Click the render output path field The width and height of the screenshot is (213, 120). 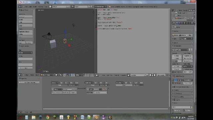click(x=181, y=107)
